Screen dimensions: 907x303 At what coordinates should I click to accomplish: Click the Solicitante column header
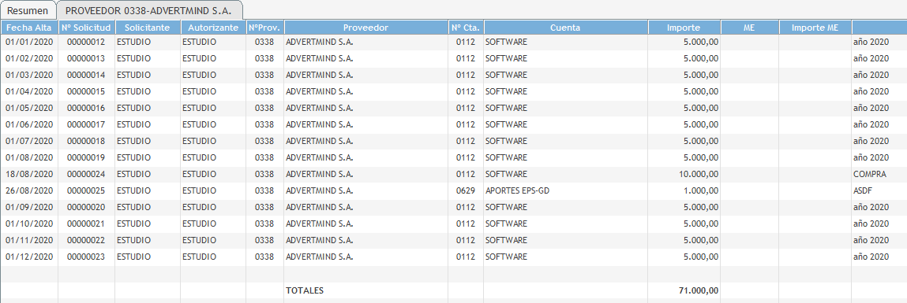(148, 28)
